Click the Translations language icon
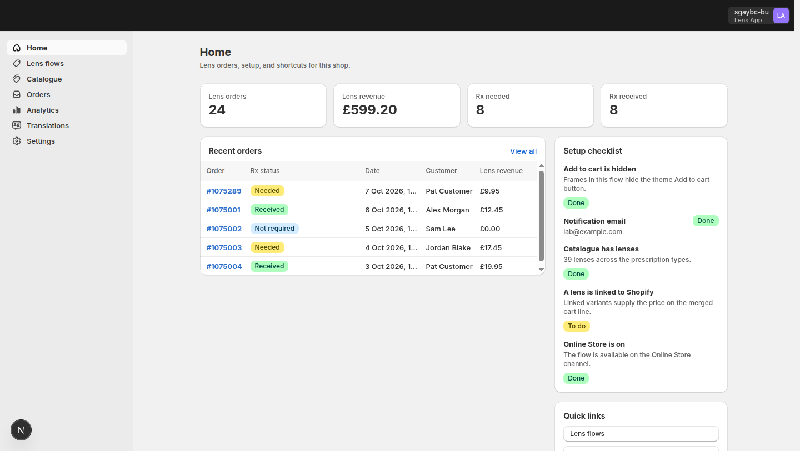The height and width of the screenshot is (451, 800). pos(17,125)
